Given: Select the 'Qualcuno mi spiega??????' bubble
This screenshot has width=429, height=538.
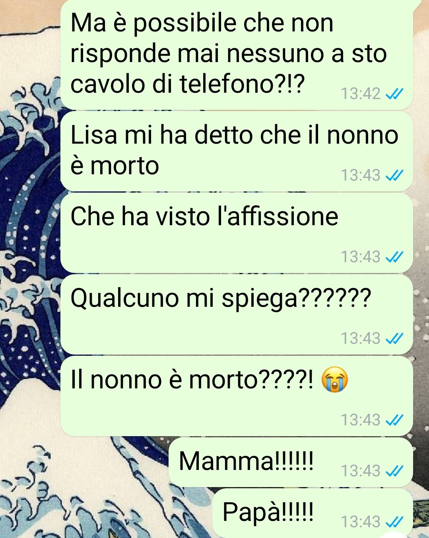Looking at the screenshot, I should click(x=237, y=314).
